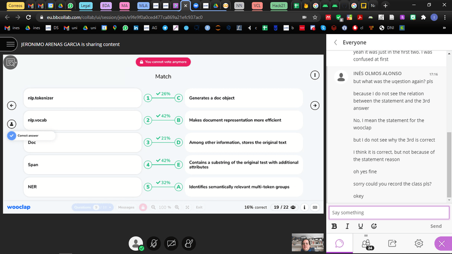The height and width of the screenshot is (254, 452).
Task: Click the Wooclap info icon
Action: [304, 207]
